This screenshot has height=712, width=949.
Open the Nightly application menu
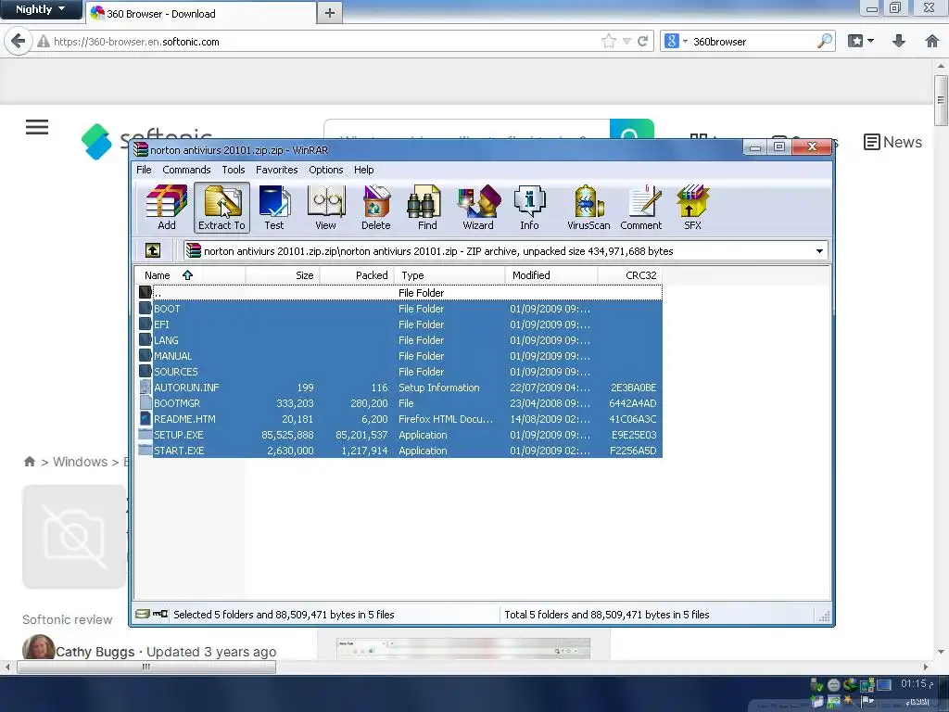point(41,9)
